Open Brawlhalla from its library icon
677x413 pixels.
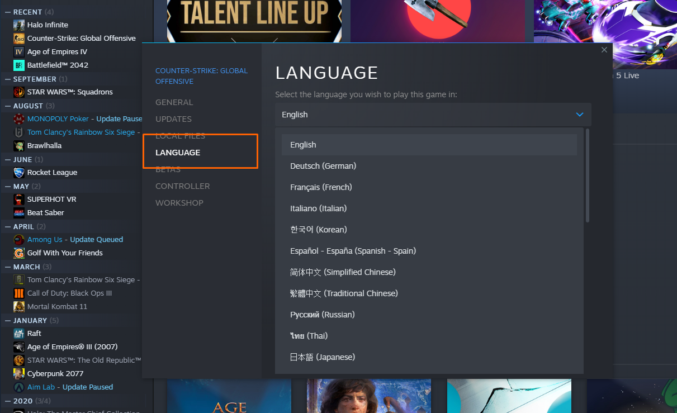click(x=19, y=146)
